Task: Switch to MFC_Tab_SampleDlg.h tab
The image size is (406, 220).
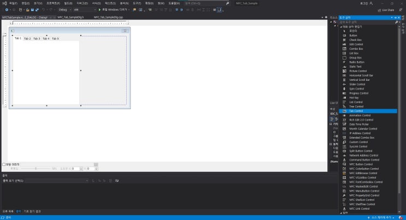Action: coord(70,17)
